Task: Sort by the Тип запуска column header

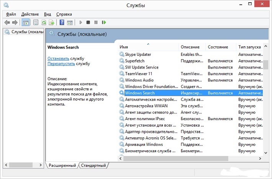Action: coord(249,47)
